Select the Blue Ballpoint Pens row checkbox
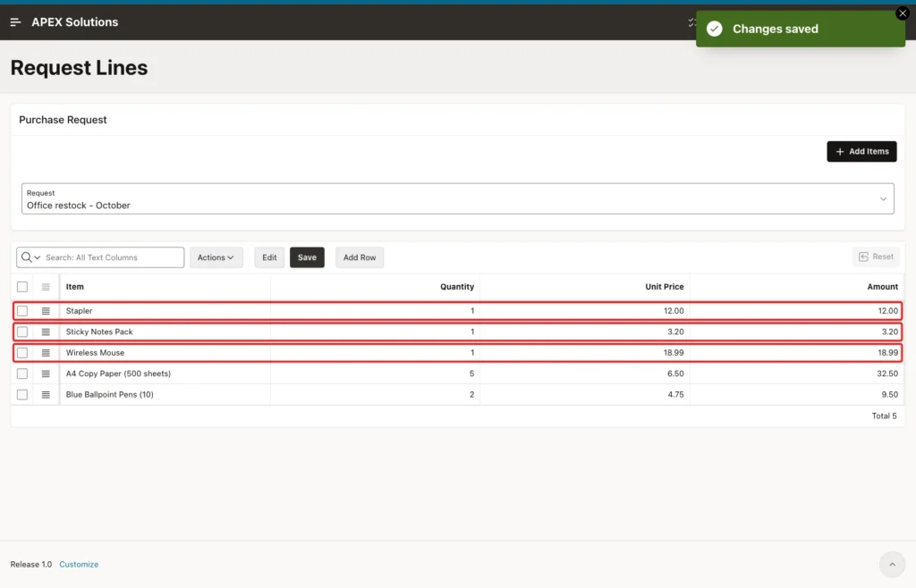 22,395
